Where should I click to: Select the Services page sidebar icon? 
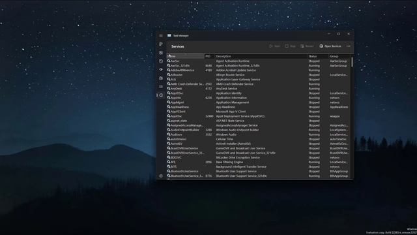point(161,95)
